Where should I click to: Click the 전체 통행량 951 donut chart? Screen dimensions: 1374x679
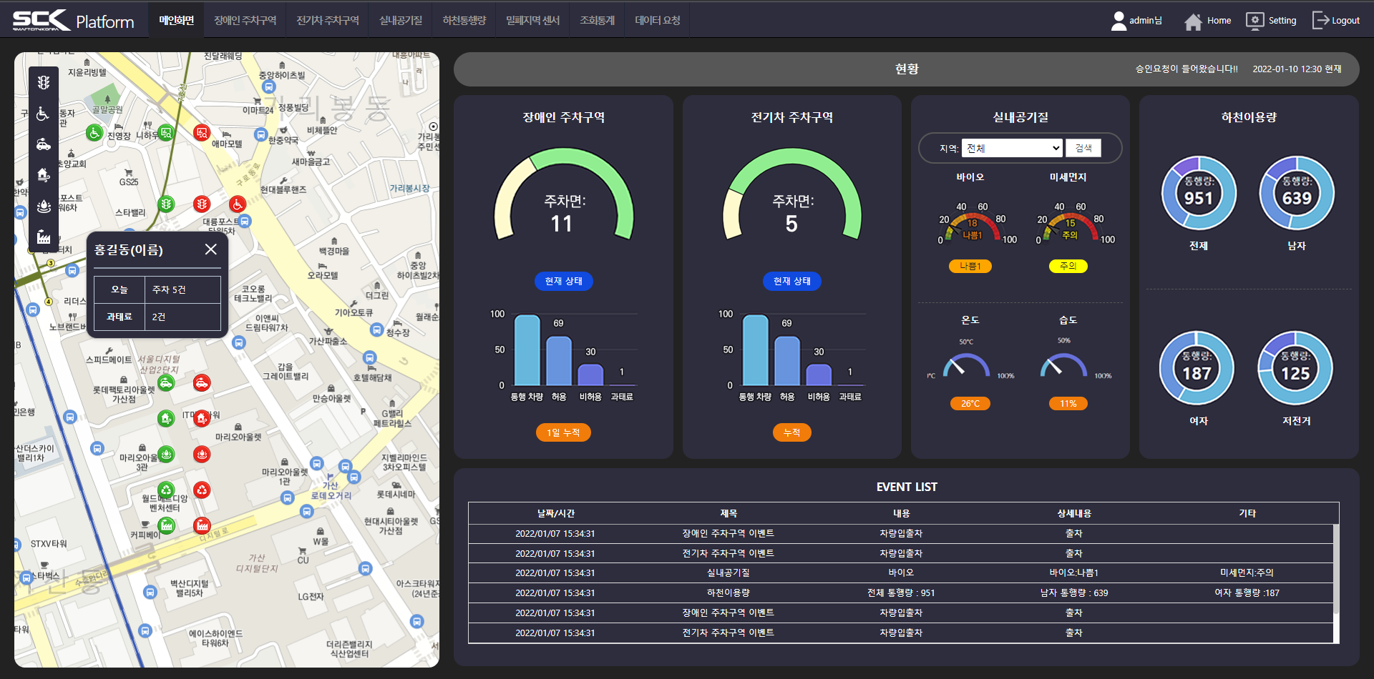(1199, 193)
